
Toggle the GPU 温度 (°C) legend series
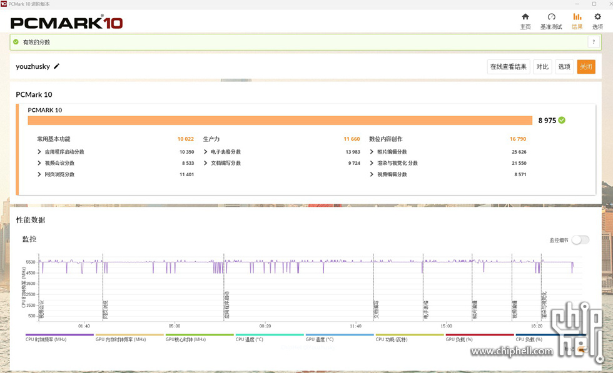tap(339, 337)
